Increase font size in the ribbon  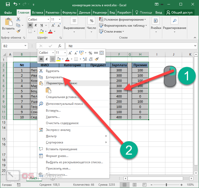[53, 25]
